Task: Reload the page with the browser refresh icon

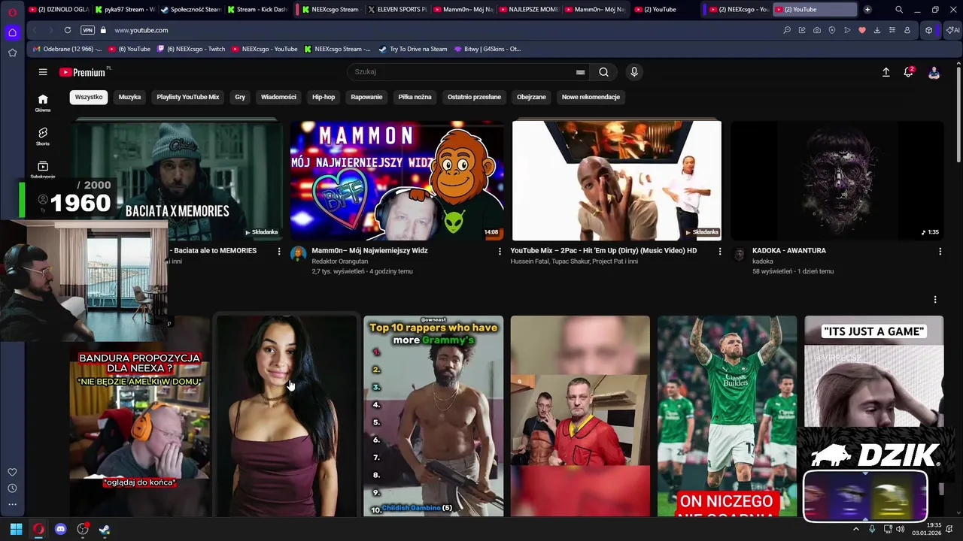Action: pos(68,30)
